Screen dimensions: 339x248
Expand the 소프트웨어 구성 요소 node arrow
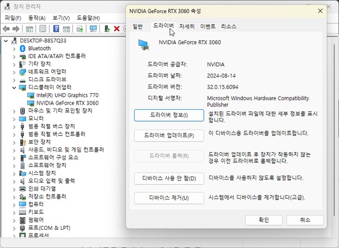14,158
